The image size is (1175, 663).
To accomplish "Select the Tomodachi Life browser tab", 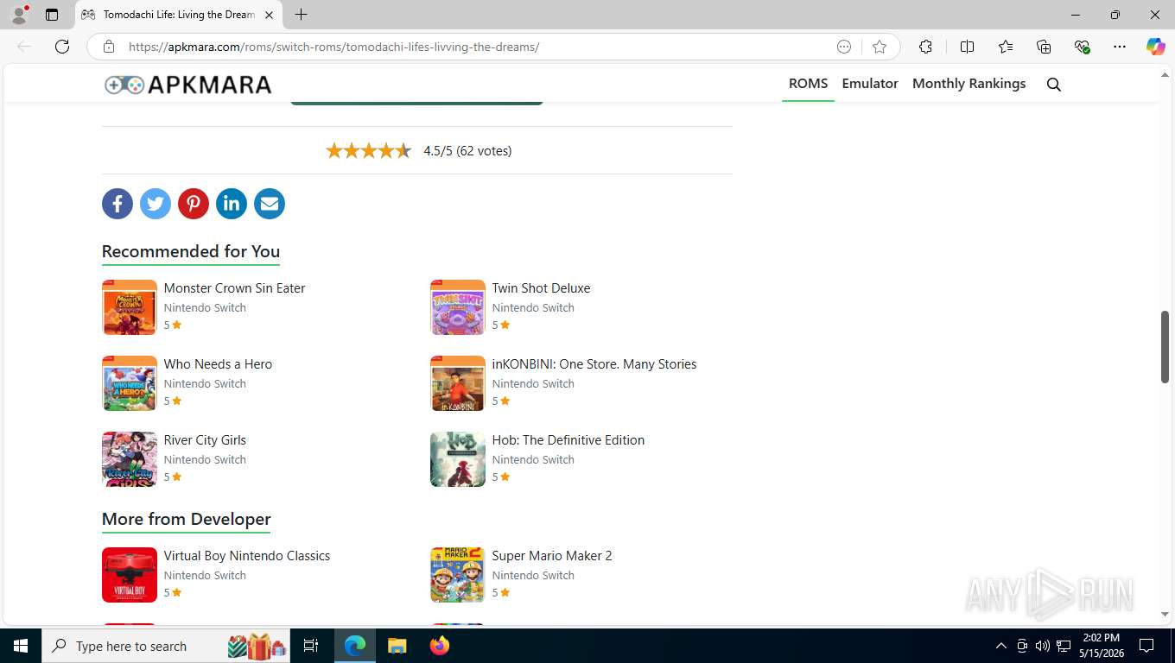I will pyautogui.click(x=179, y=15).
